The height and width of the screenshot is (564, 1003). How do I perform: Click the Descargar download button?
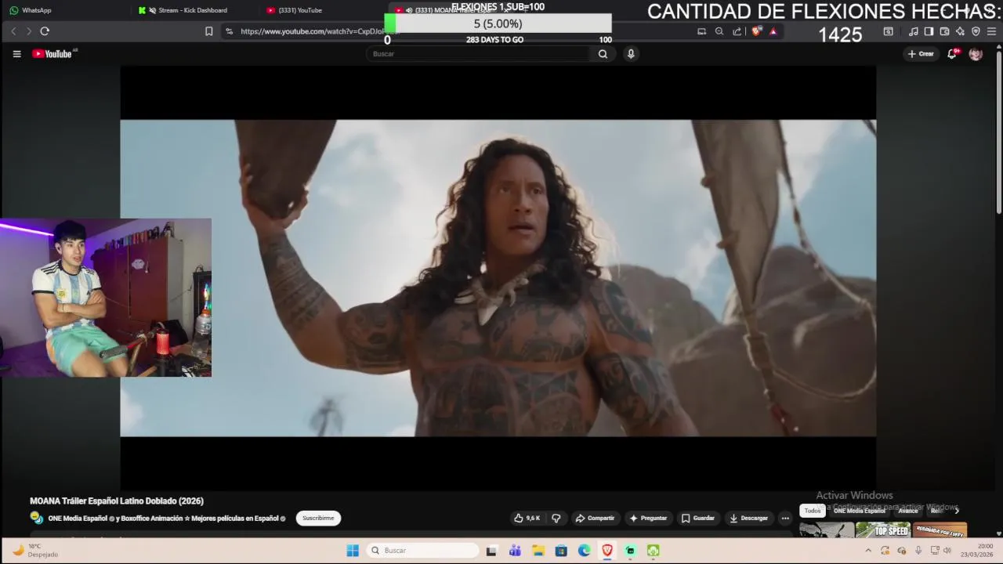[748, 518]
